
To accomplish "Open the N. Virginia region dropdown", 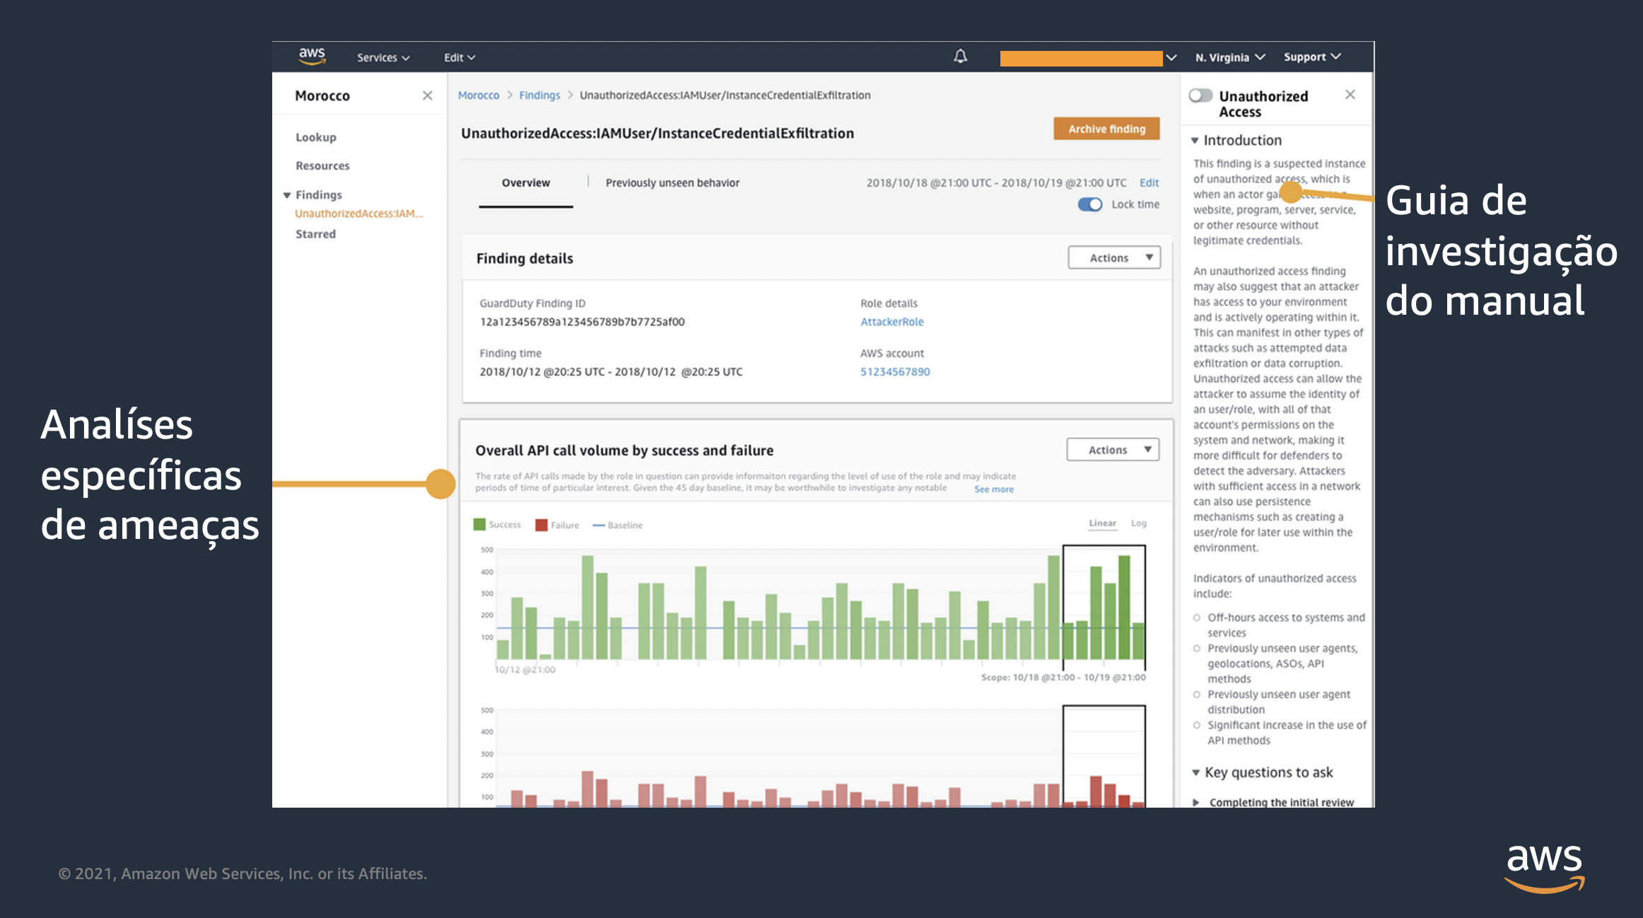I will tap(1229, 57).
